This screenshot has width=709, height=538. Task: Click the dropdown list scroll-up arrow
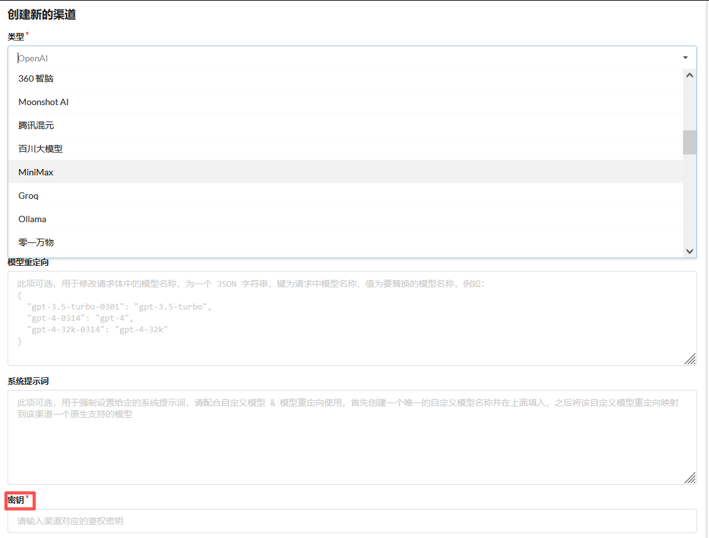pyautogui.click(x=689, y=75)
